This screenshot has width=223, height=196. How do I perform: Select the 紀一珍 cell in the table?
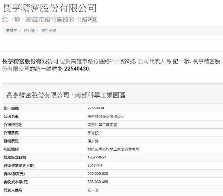tap(93, 190)
